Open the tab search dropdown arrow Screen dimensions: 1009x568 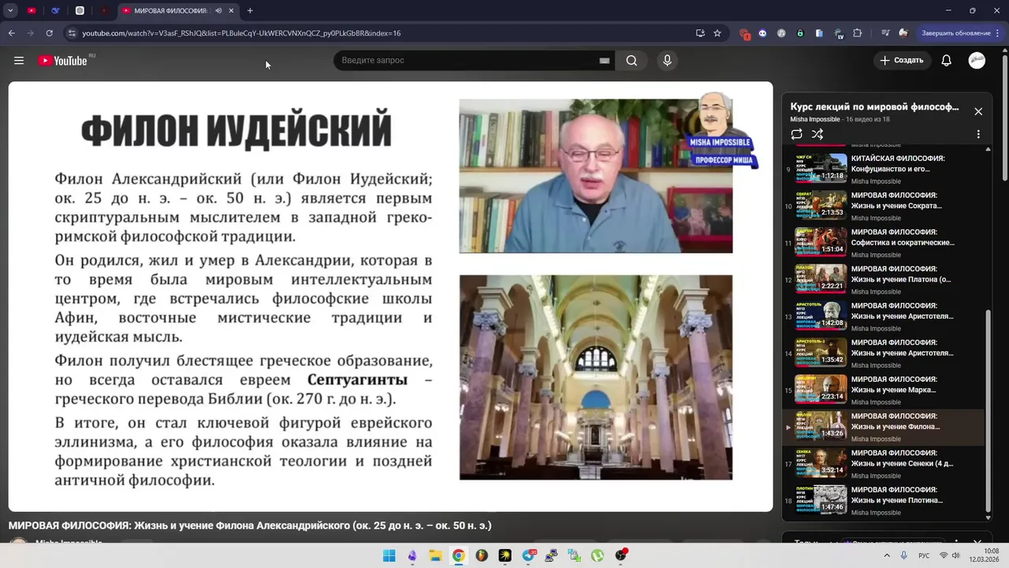point(10,11)
